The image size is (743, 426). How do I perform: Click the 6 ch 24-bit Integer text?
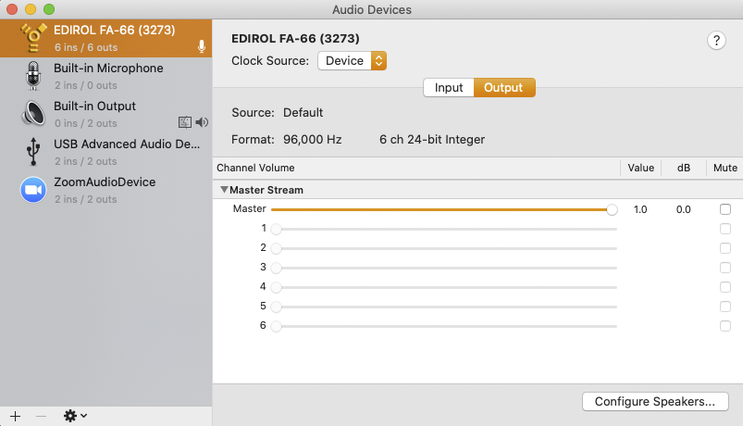click(432, 140)
